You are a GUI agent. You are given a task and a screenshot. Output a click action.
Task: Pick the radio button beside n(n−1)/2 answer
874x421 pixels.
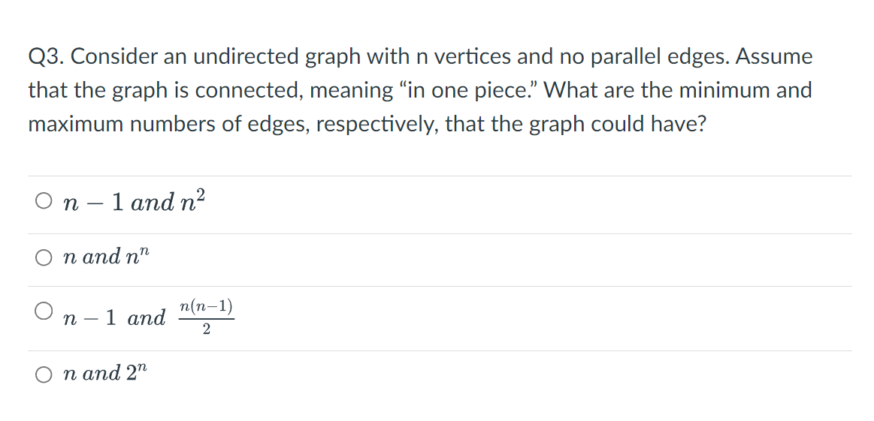pyautogui.click(x=44, y=311)
